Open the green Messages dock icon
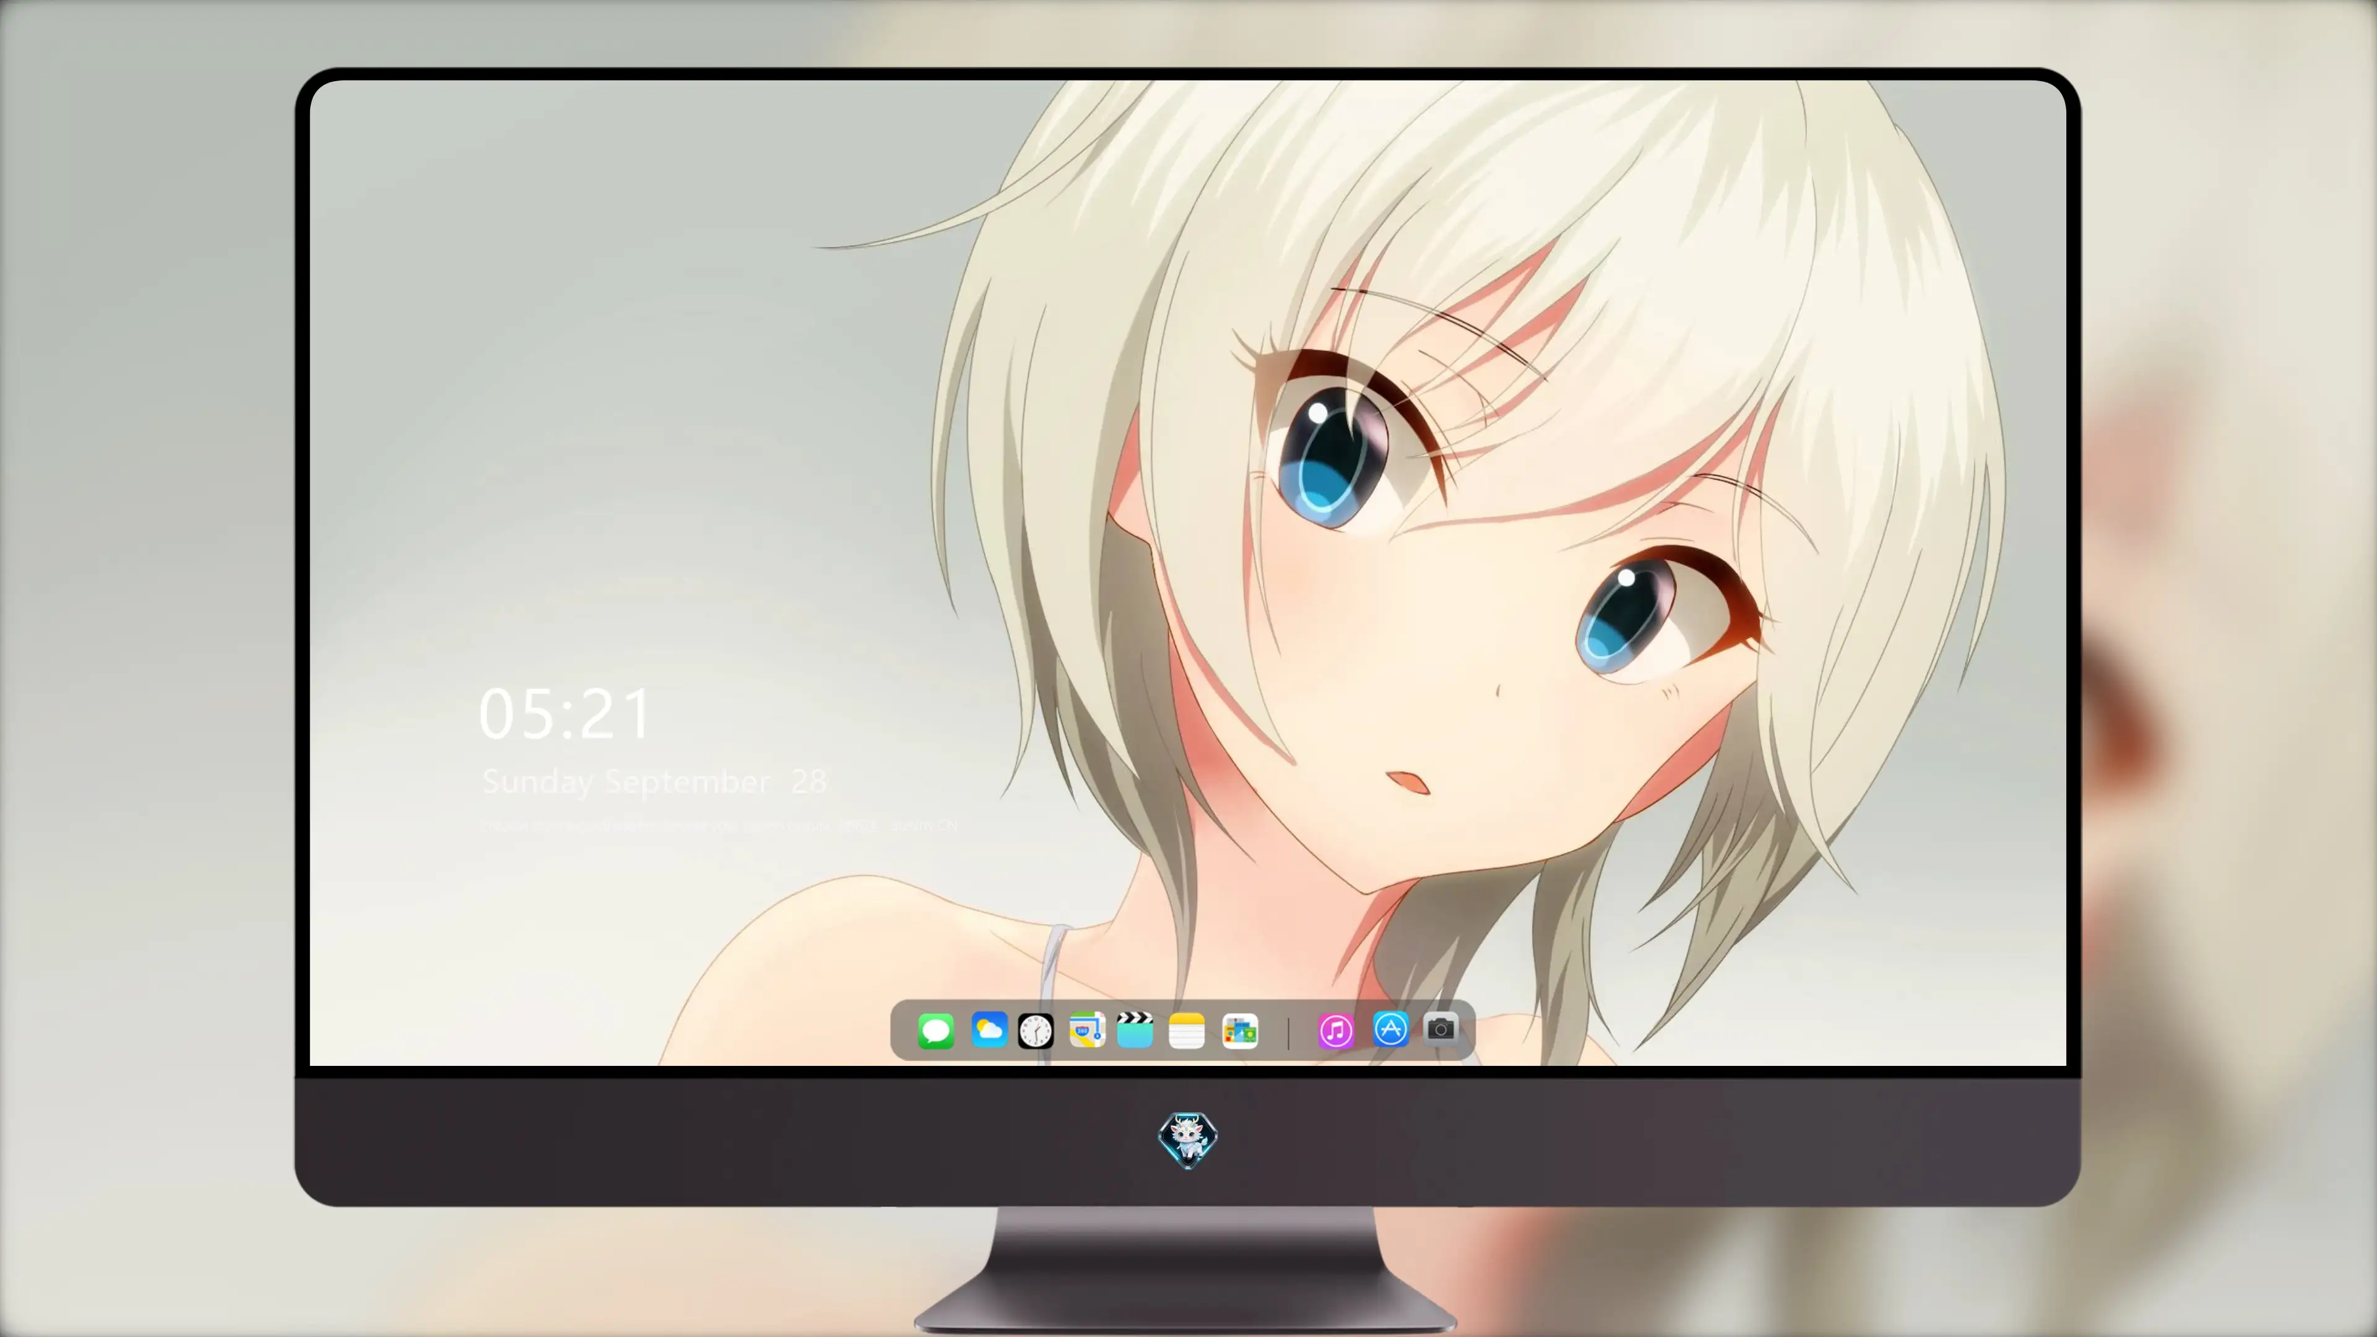Screen dimensions: 2377x1337 936,1031
